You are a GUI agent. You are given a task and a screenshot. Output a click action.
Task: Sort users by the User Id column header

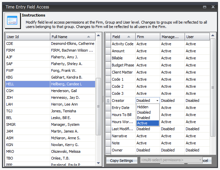(x=27, y=37)
